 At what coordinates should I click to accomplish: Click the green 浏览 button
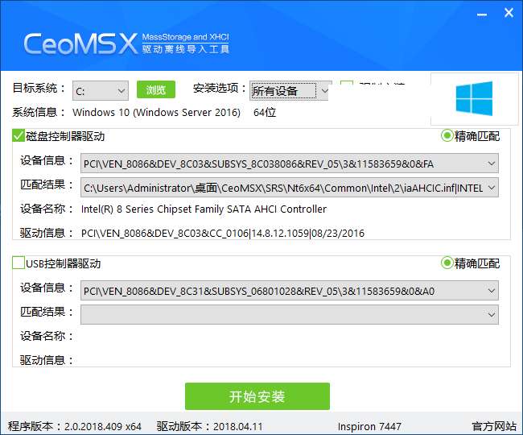[156, 89]
